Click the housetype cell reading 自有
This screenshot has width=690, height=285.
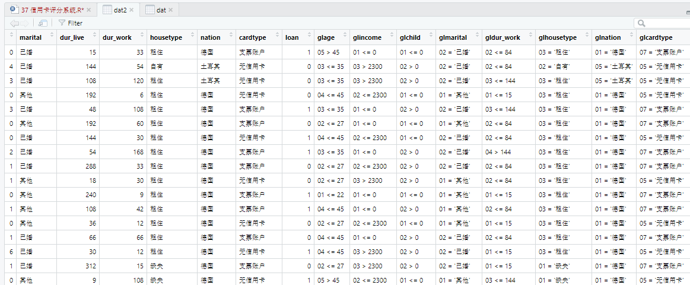pyautogui.click(x=171, y=66)
